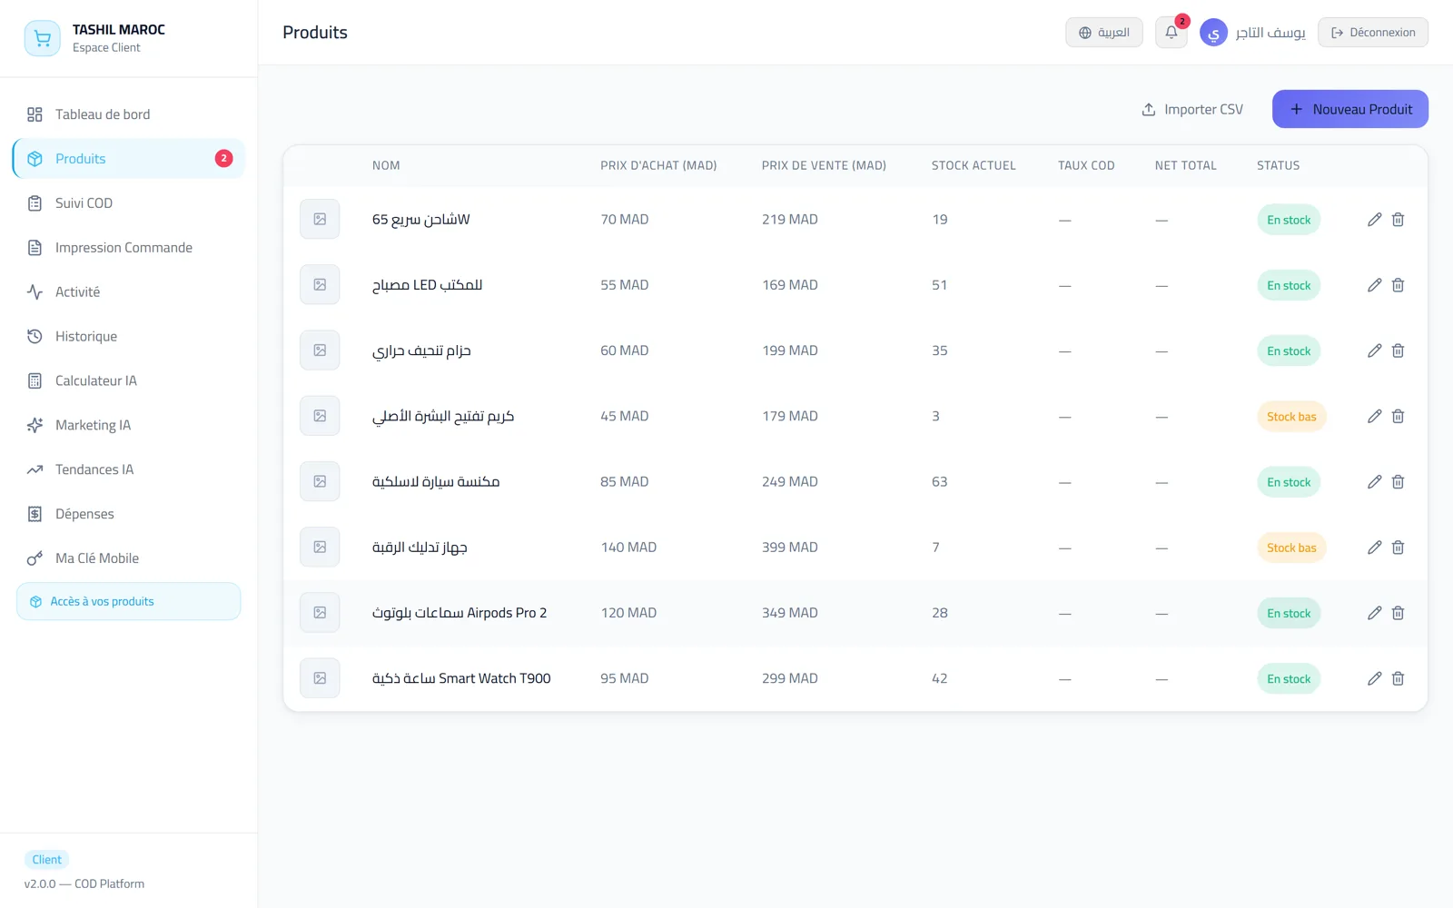Click edit pencil for Smart Watch T900
Screen dimensions: 1453x908
pyautogui.click(x=1374, y=678)
